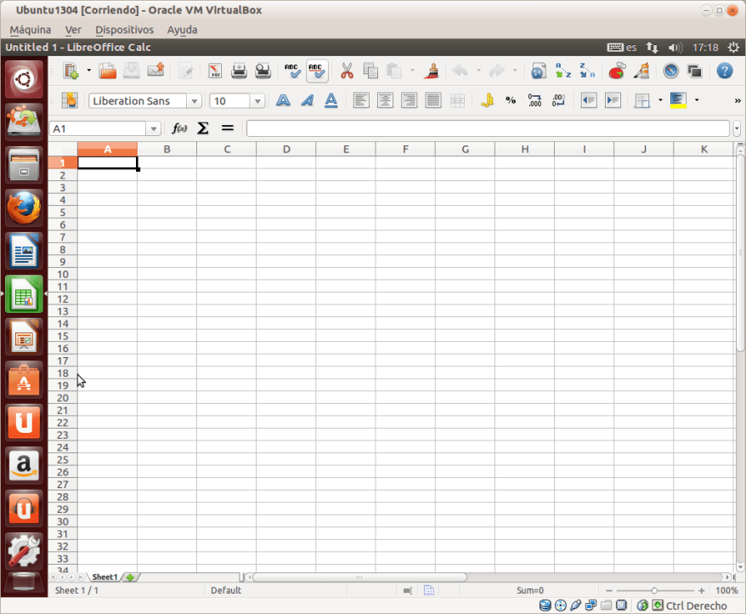Open LibreOffice Help with the question mark icon

click(725, 71)
